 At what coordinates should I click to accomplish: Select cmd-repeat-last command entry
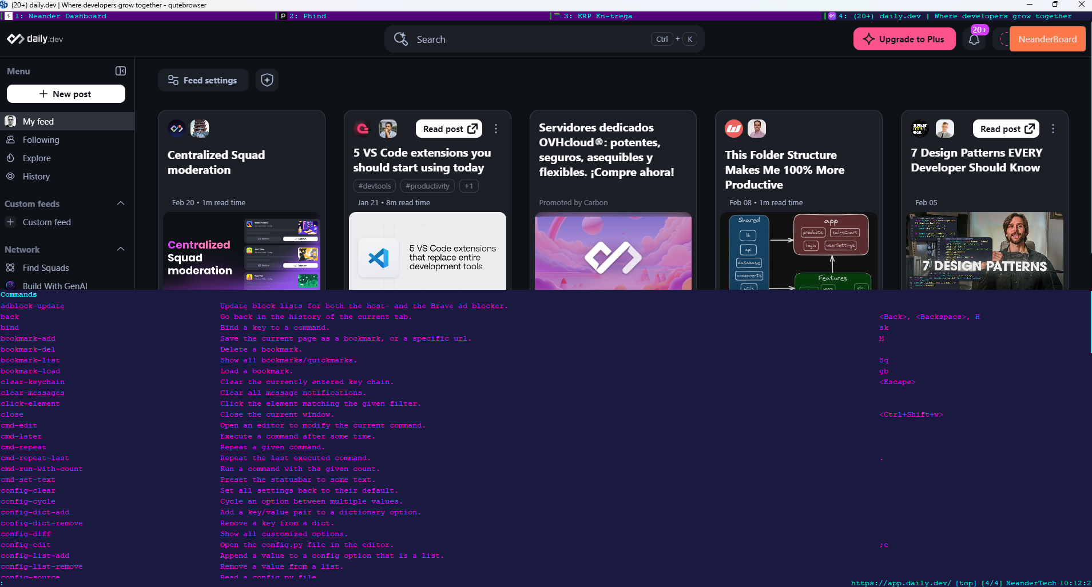point(35,458)
